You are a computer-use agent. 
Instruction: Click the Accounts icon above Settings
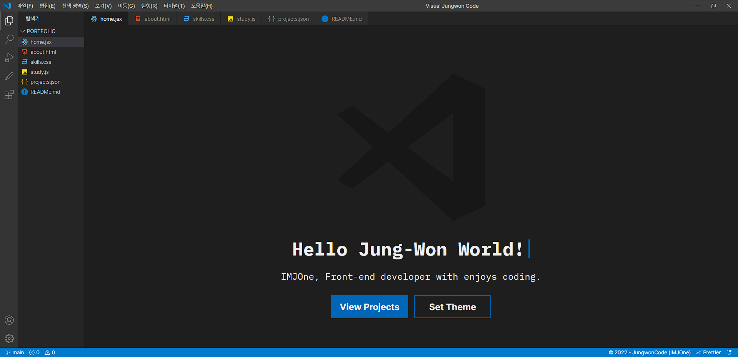(9, 320)
